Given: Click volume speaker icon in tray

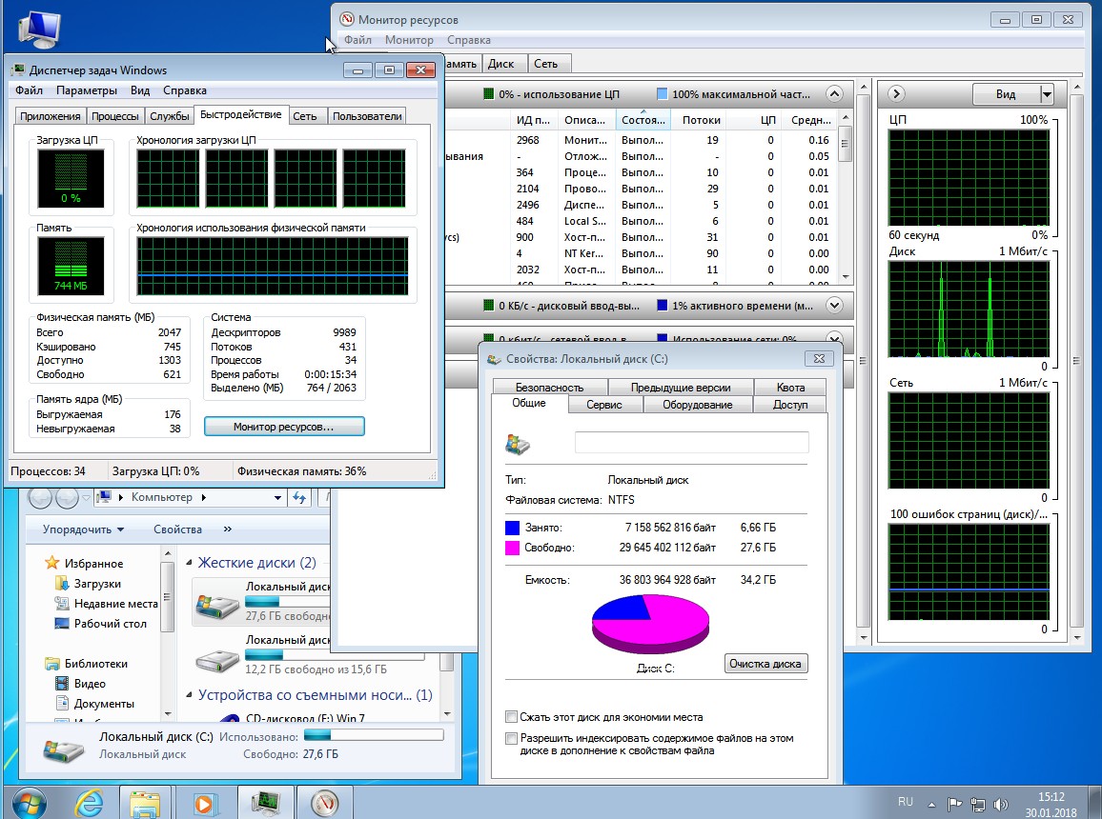Looking at the screenshot, I should click(x=1000, y=803).
